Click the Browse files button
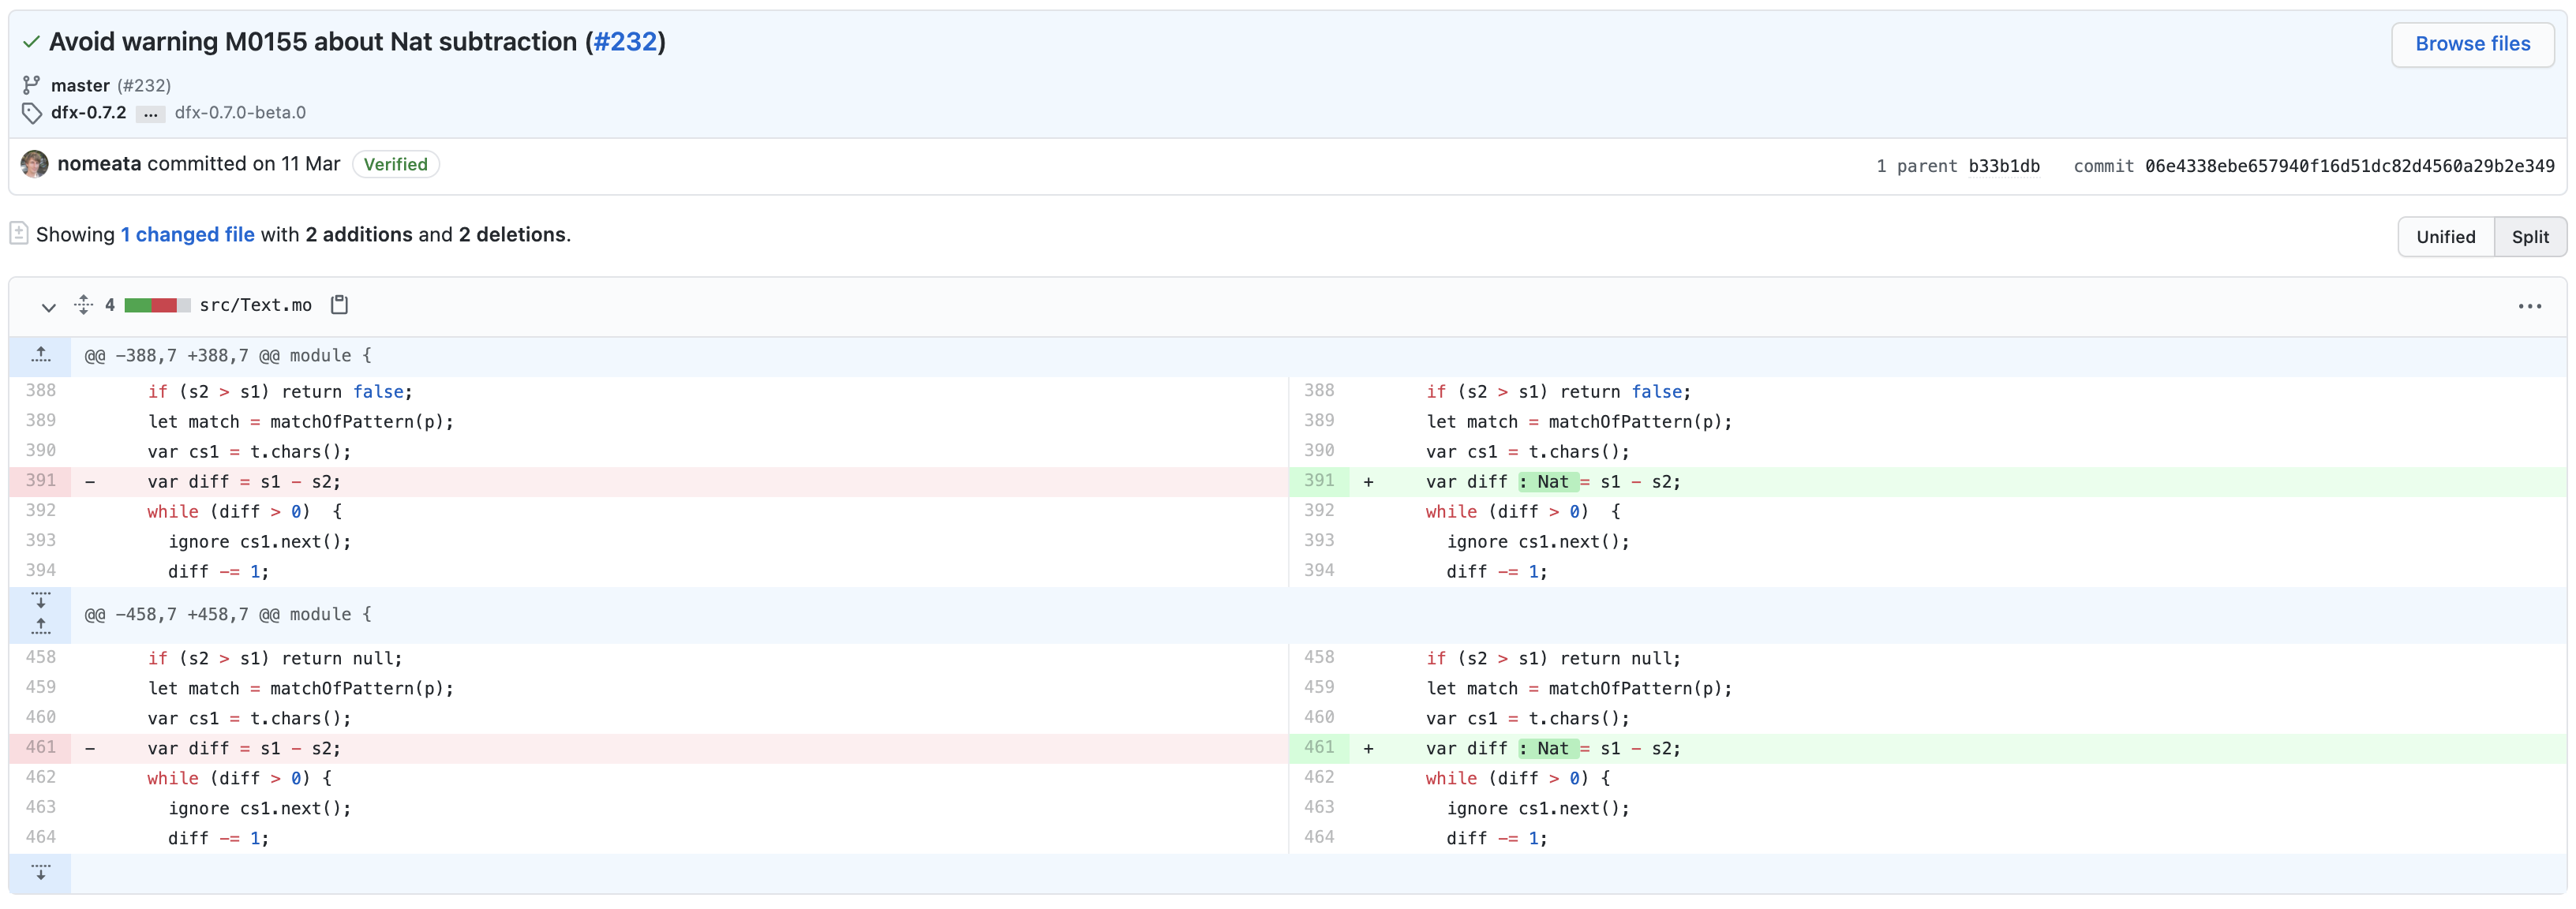The width and height of the screenshot is (2576, 909). (2471, 44)
